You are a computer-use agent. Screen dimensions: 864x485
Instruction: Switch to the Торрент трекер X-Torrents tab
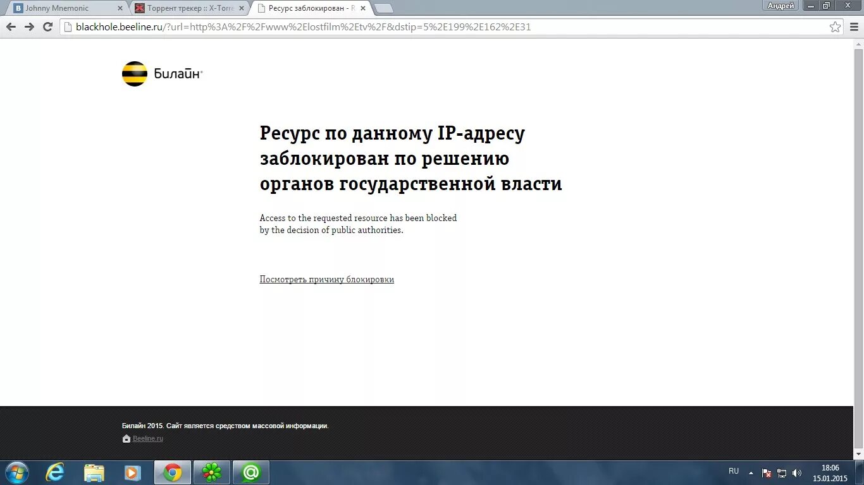(x=190, y=8)
